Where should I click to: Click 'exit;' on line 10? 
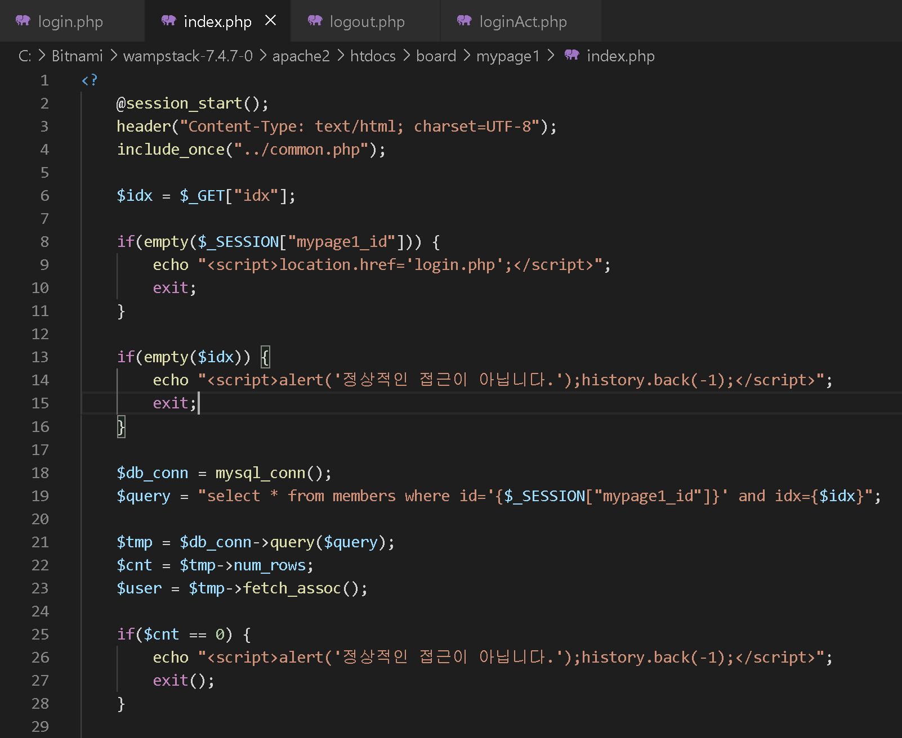175,288
